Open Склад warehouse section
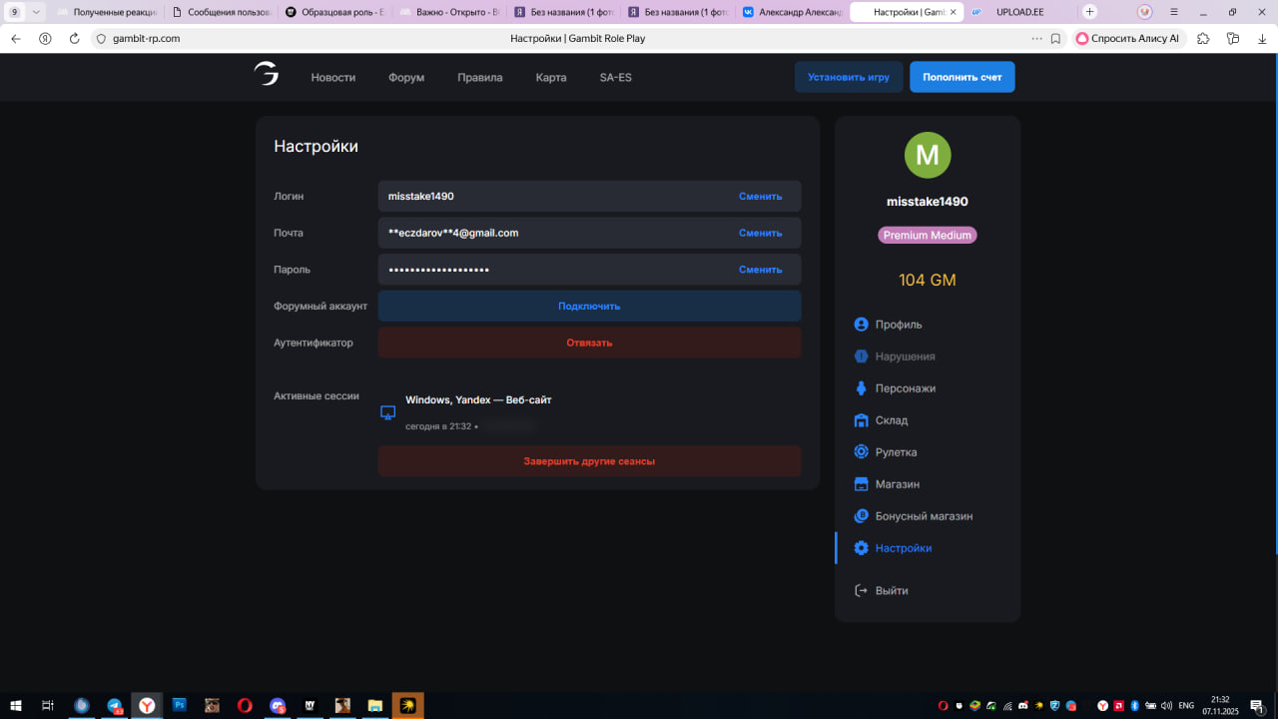 (891, 420)
